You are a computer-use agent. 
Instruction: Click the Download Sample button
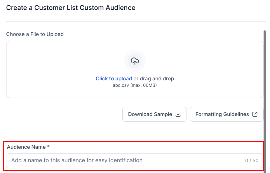[x=154, y=114]
